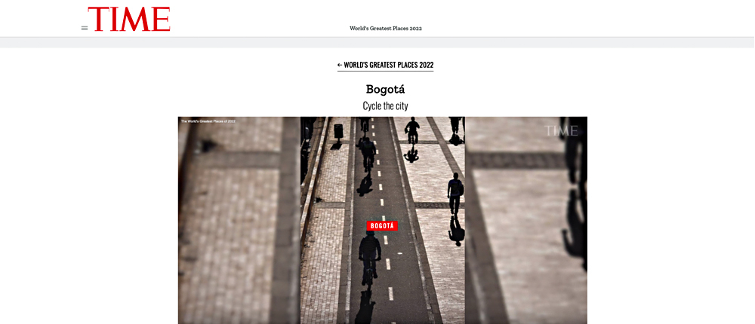Click the blurred left panel of the video
This screenshot has height=324, width=755.
(x=239, y=220)
